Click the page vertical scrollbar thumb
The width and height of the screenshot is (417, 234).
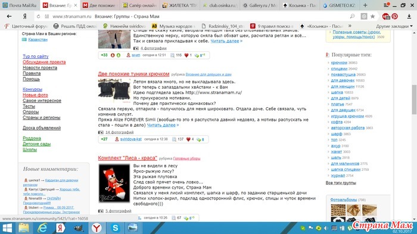tap(414, 99)
